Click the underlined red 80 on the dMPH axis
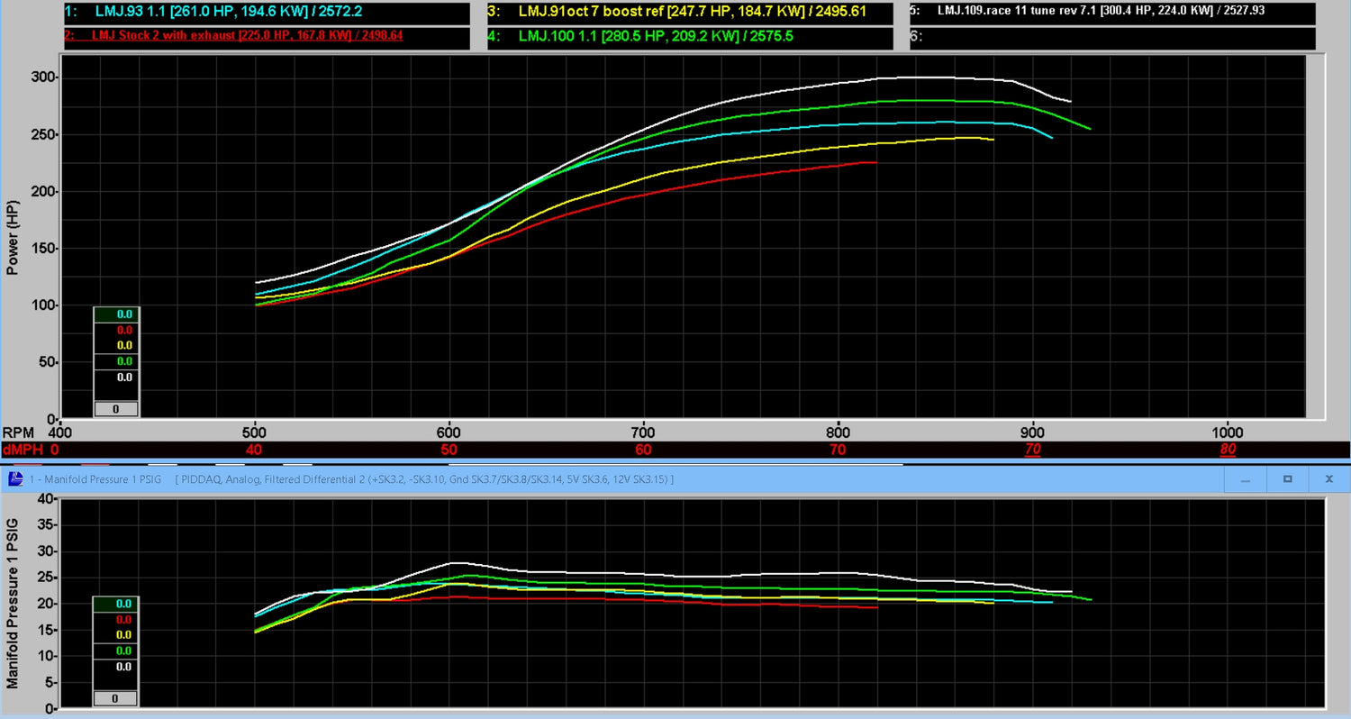Screen dimensions: 1351x719 [1228, 449]
